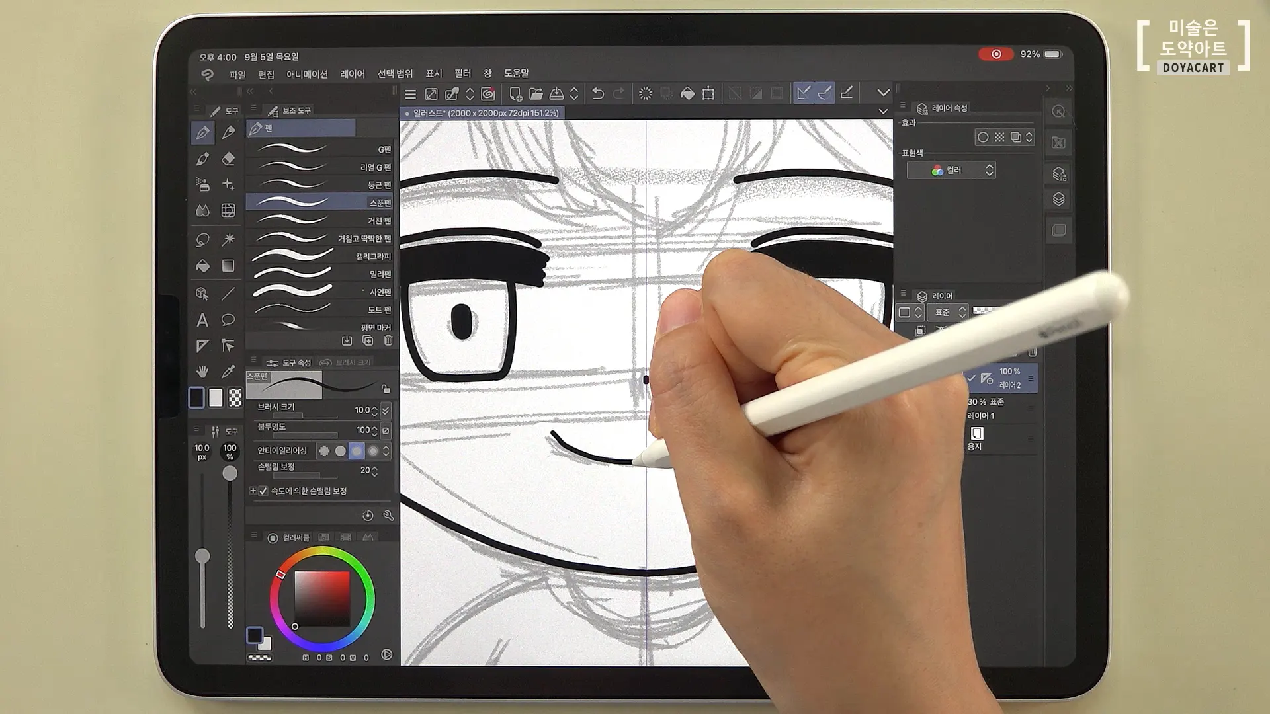1270x714 pixels.
Task: Duplicate sub tool icon below pen list
Action: coord(368,340)
